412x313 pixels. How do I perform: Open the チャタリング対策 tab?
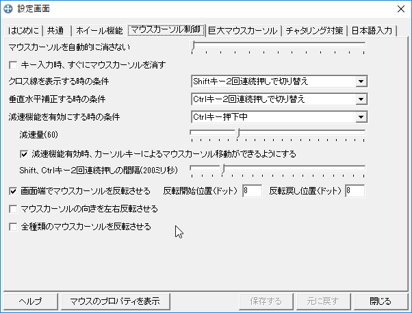315,31
